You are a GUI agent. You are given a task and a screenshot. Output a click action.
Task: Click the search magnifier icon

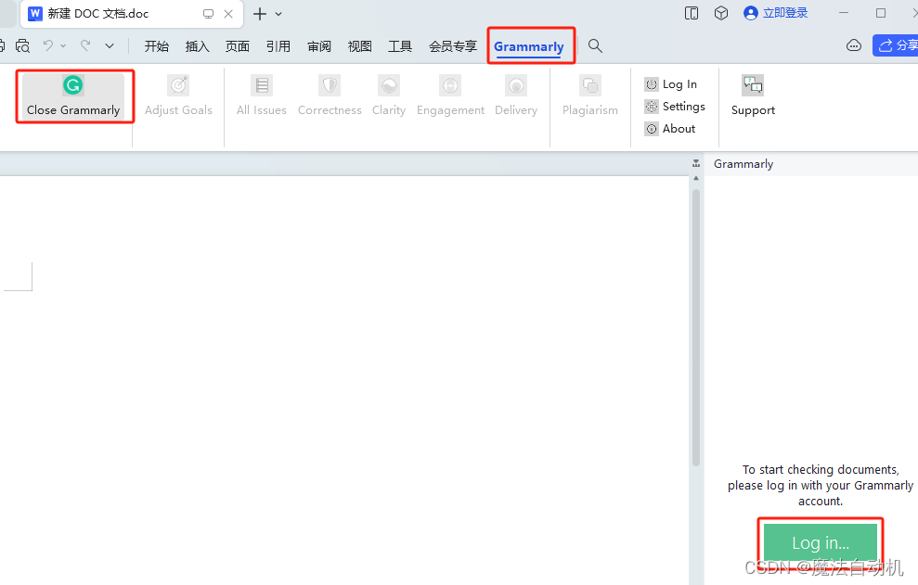[595, 45]
